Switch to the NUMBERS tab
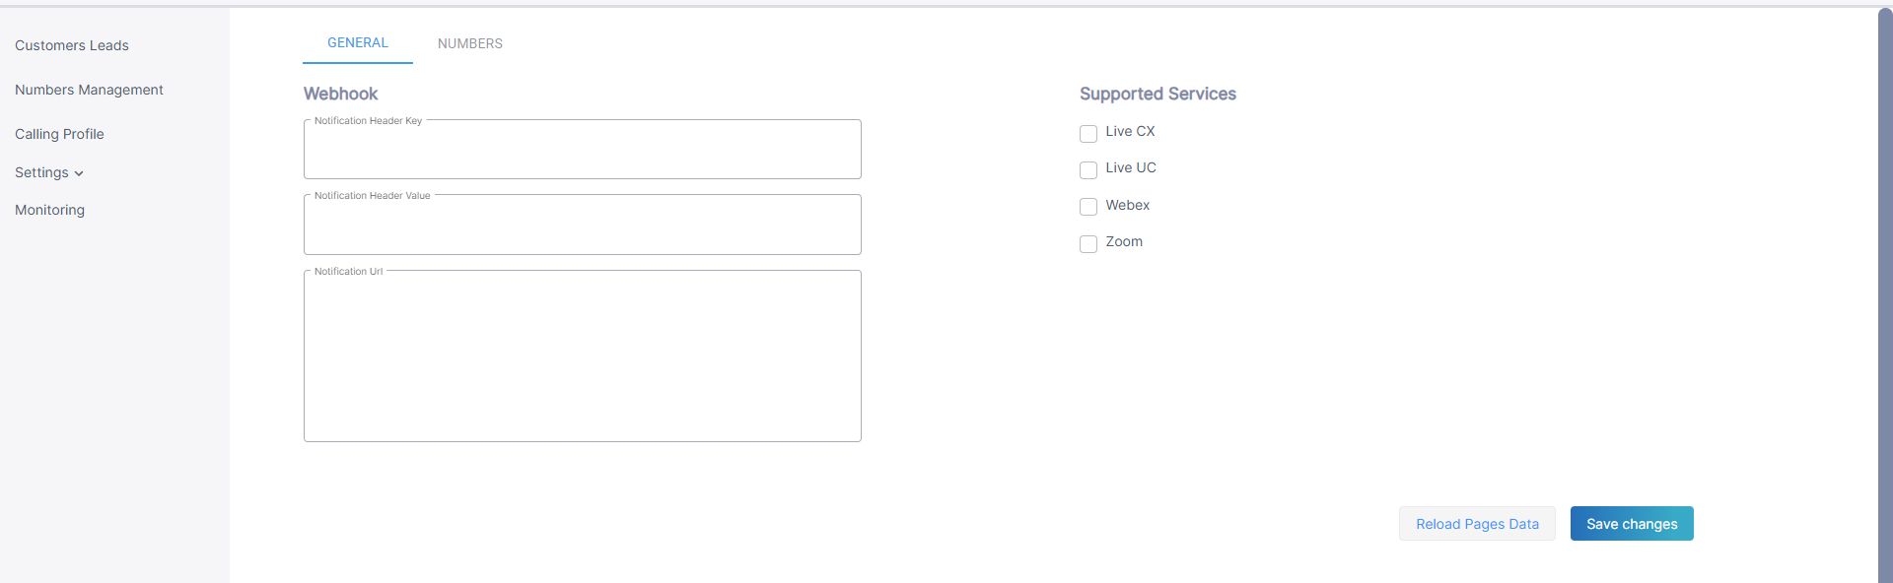Image resolution: width=1893 pixels, height=583 pixels. coord(469,43)
